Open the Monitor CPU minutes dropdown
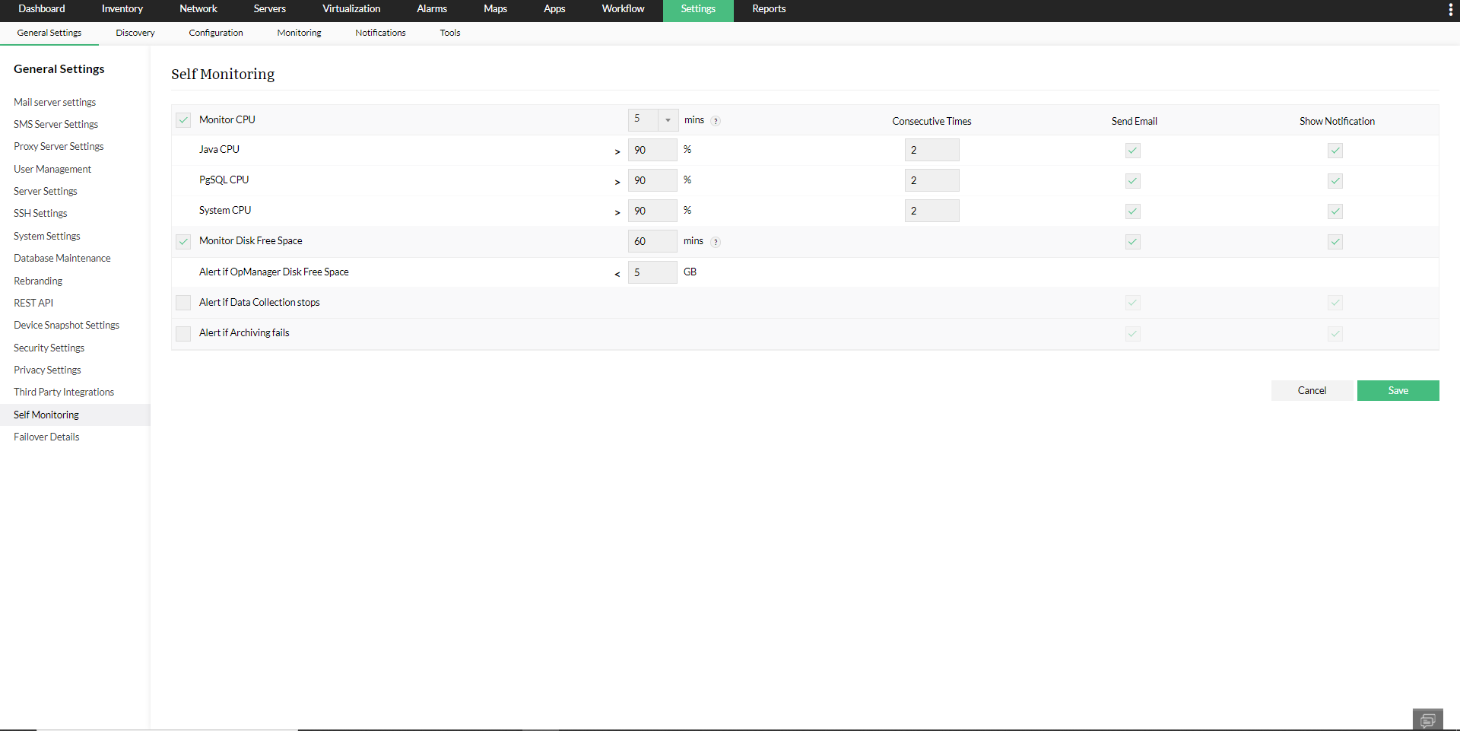 tap(667, 120)
